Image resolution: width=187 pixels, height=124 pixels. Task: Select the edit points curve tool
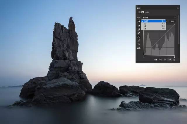138,37
